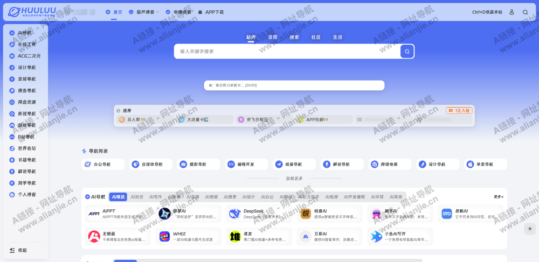Select the 常用 search tab
The width and height of the screenshot is (539, 262).
tap(273, 37)
